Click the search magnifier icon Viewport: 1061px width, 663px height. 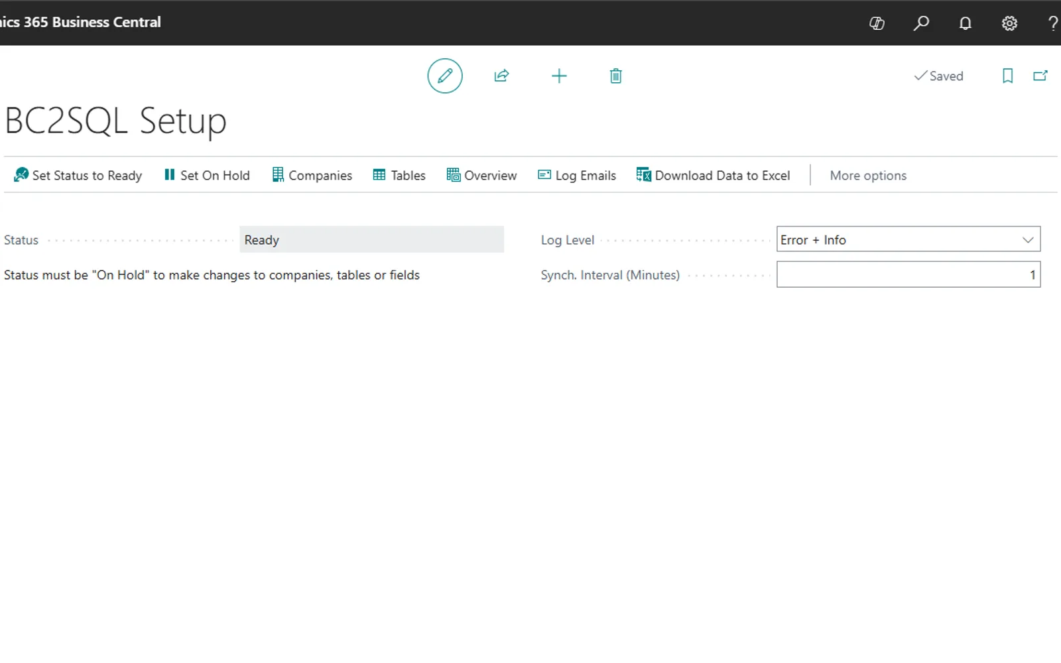(921, 23)
